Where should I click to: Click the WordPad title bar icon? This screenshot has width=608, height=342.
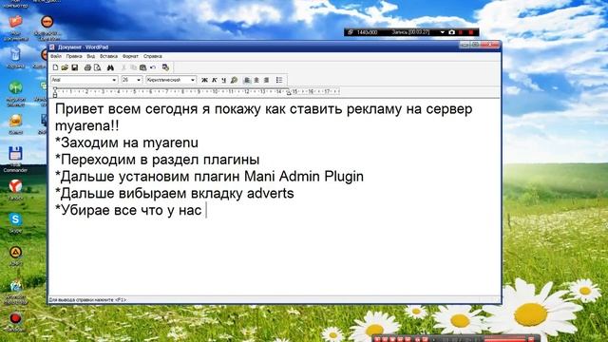[x=52, y=47]
